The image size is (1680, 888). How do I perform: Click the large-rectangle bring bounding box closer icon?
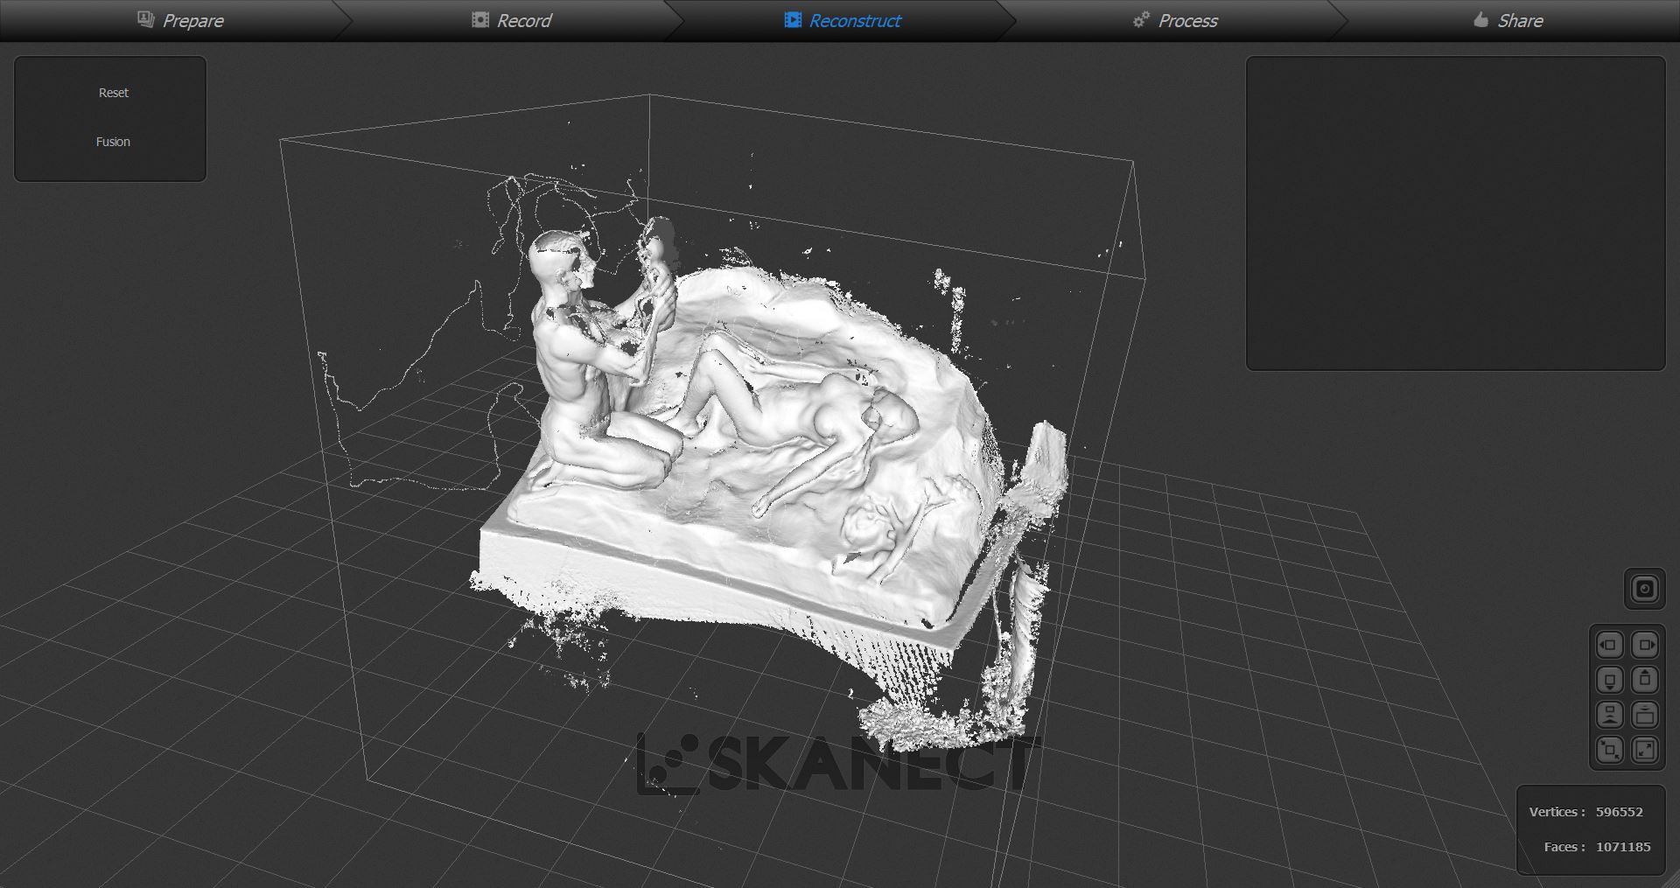coord(1645,715)
